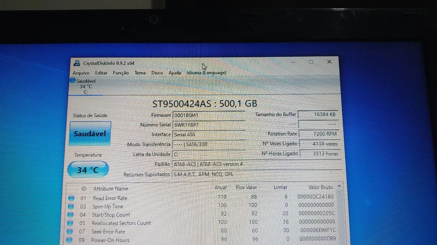The width and height of the screenshot is (437, 245).
Task: Close the CrystalDiskInfo window
Action: tap(329, 62)
